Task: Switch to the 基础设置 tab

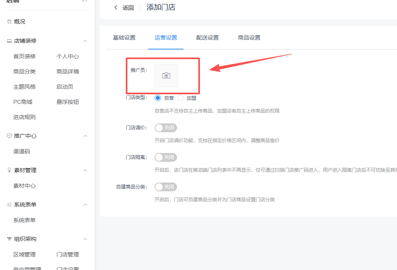Action: pos(124,38)
